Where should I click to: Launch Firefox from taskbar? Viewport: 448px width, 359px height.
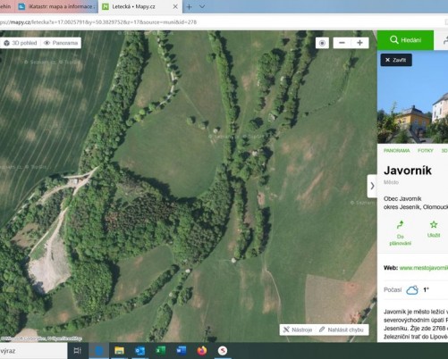pyautogui.click(x=202, y=351)
